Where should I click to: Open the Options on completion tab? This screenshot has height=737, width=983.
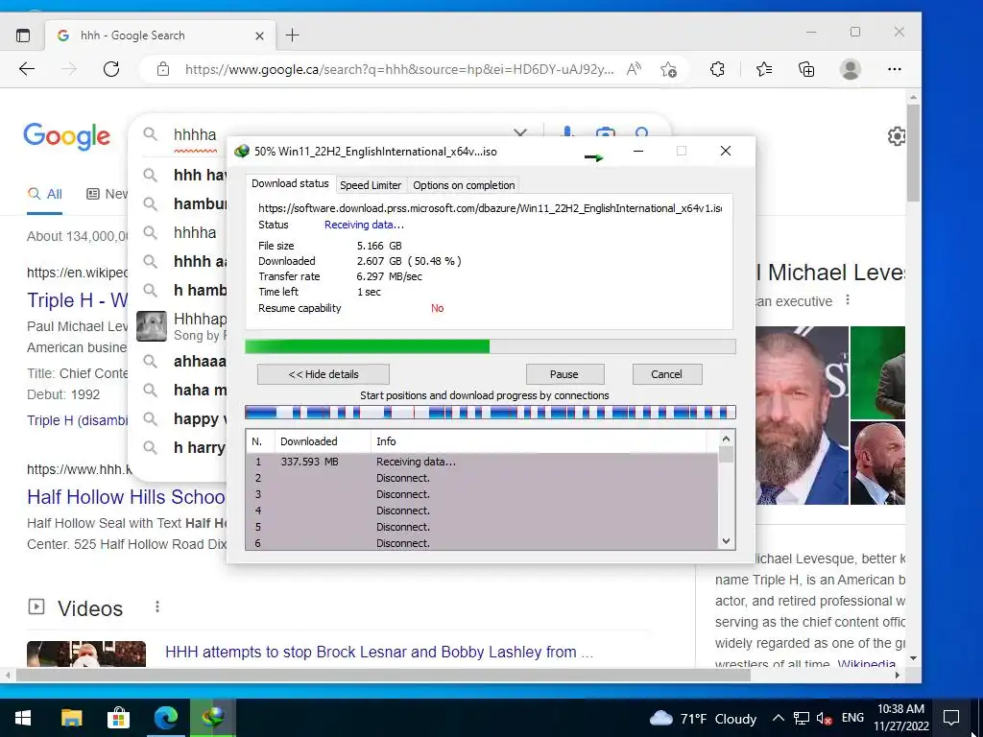click(464, 185)
